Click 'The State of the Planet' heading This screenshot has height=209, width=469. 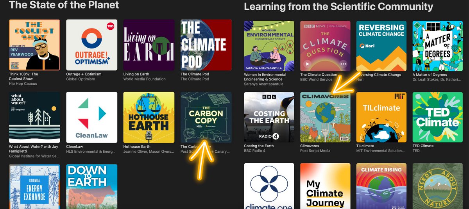coord(64,5)
